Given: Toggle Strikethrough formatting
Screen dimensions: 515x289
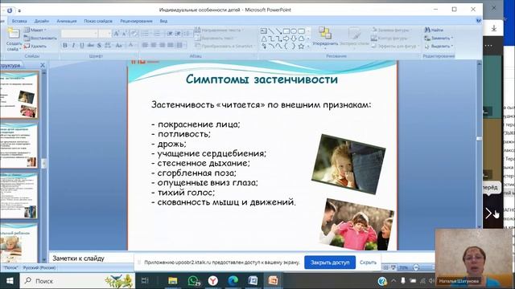Looking at the screenshot, I should (x=90, y=45).
